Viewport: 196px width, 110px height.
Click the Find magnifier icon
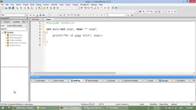36,8
